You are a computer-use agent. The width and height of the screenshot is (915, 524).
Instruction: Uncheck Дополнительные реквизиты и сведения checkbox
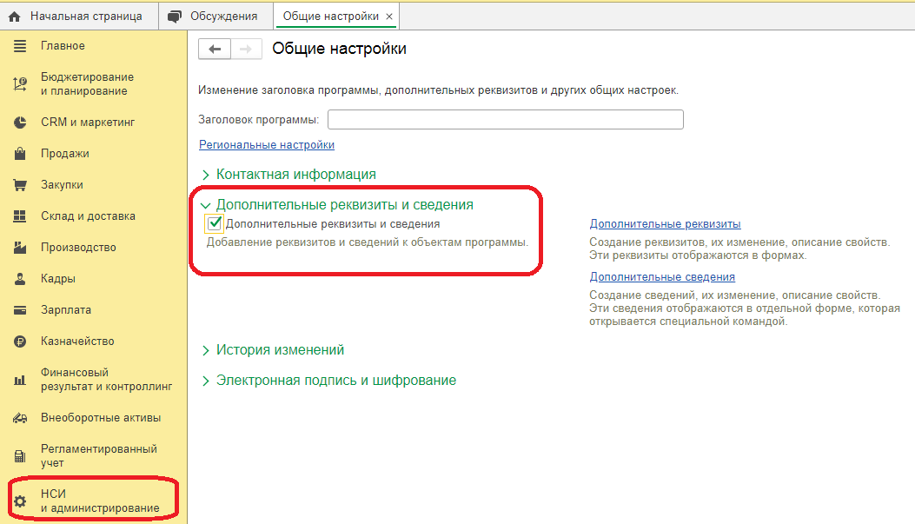point(214,223)
